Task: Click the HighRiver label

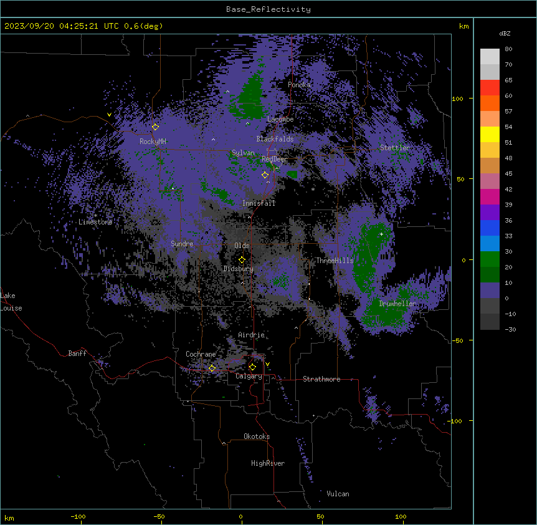Action: click(268, 463)
